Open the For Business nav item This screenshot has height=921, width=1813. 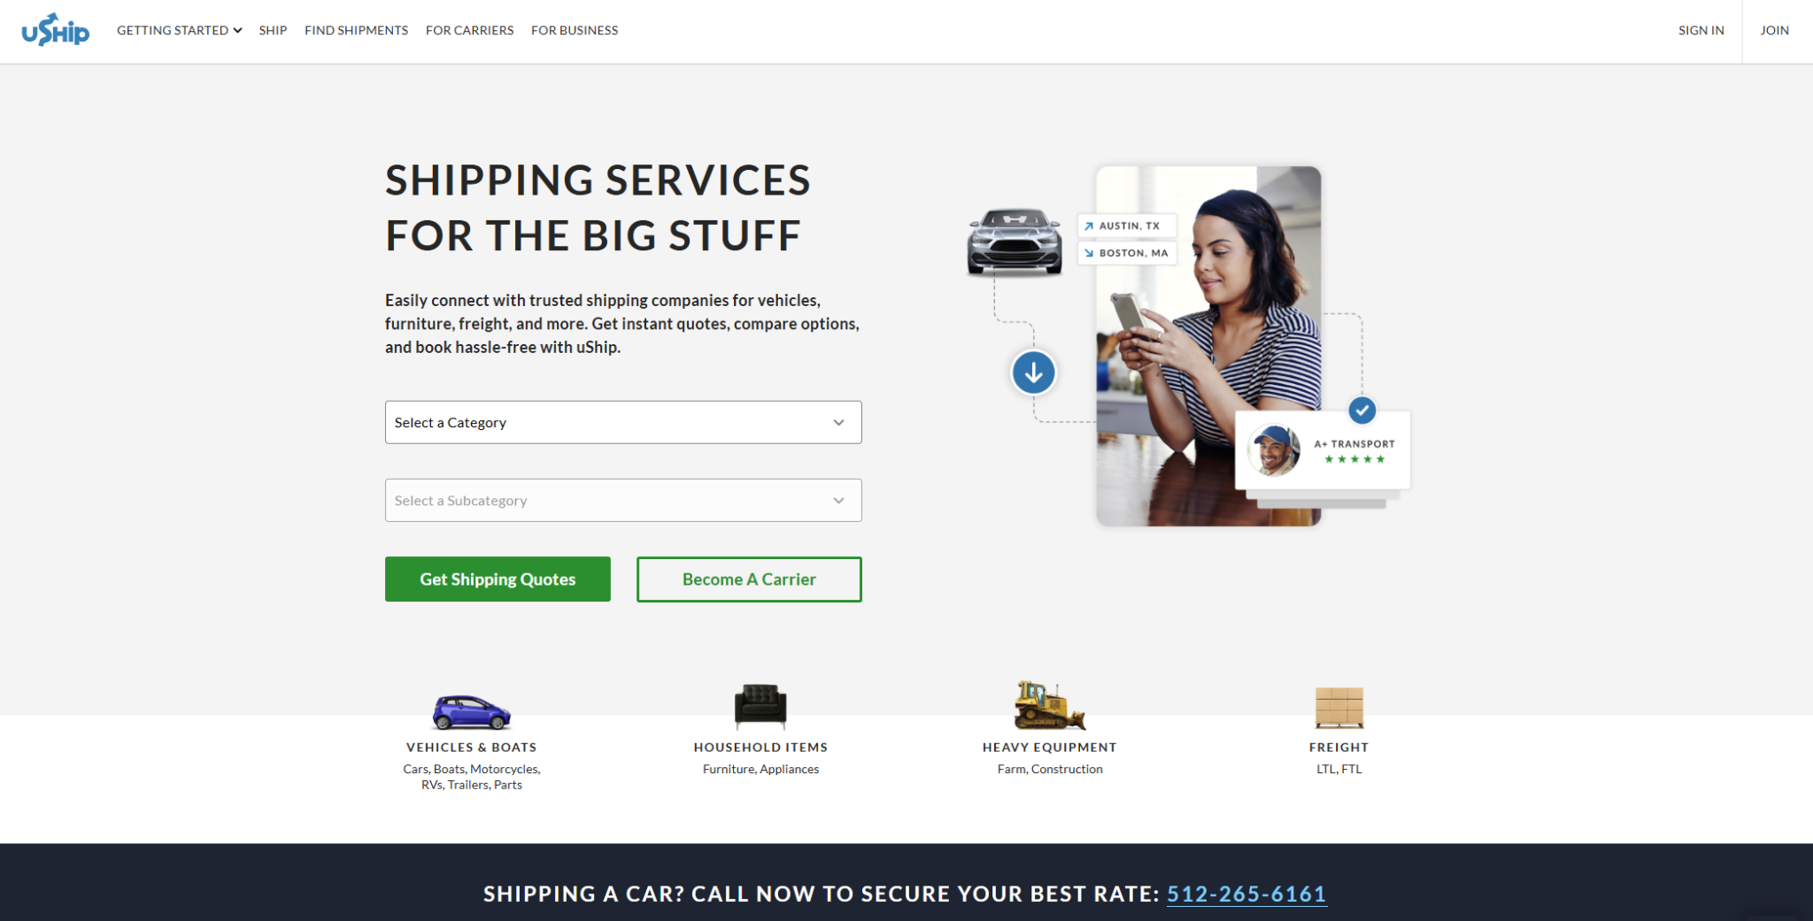click(x=575, y=30)
